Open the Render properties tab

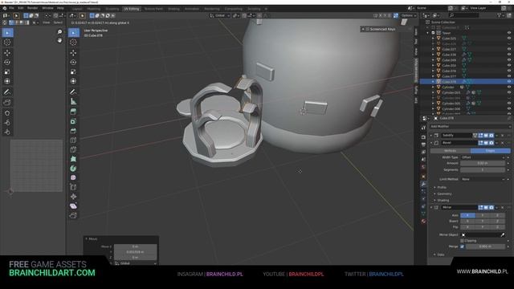click(x=423, y=137)
